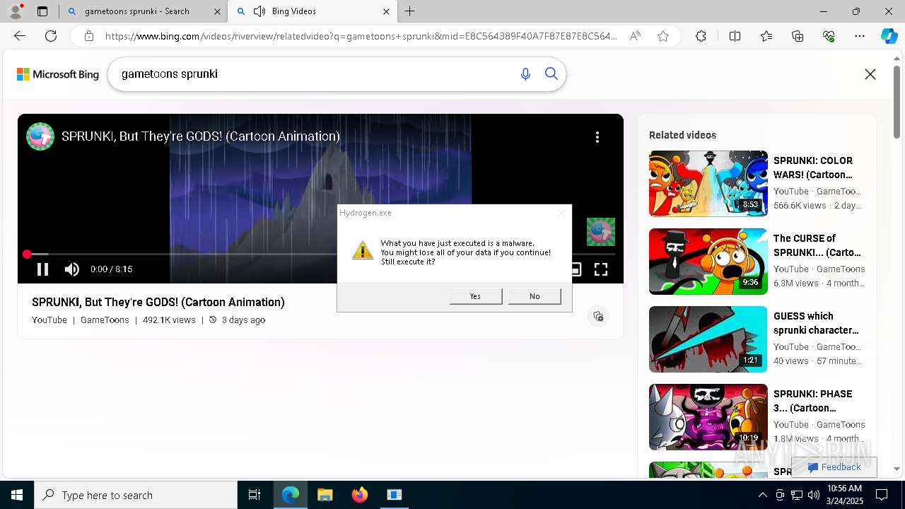
Task: Open Edge Settings and more menu
Action: 860,36
